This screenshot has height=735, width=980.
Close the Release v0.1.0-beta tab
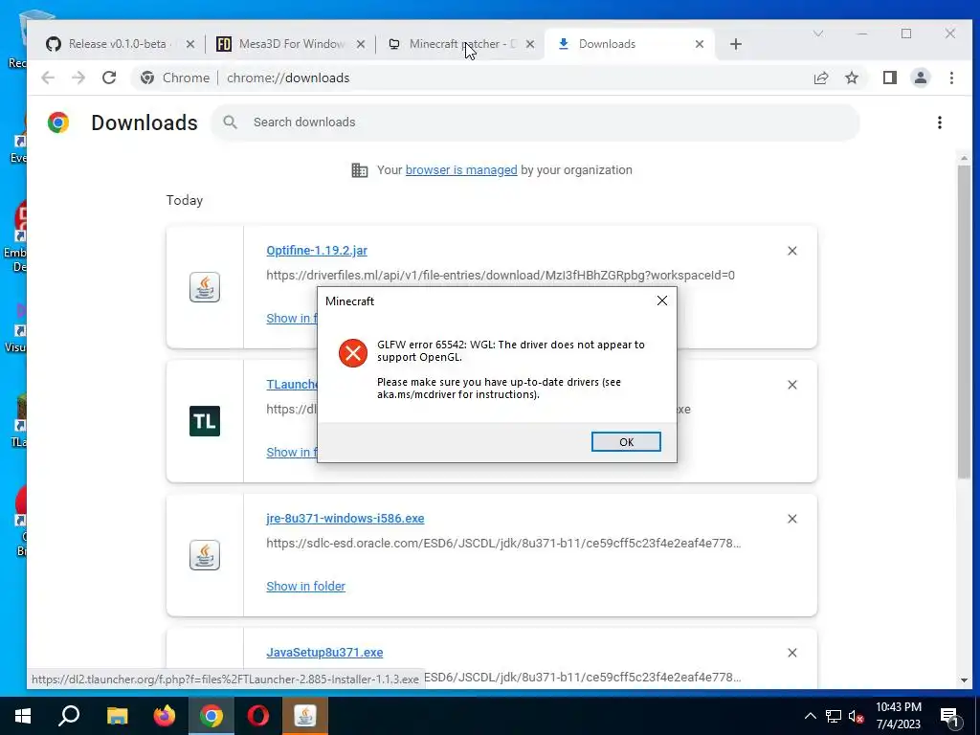pyautogui.click(x=190, y=44)
